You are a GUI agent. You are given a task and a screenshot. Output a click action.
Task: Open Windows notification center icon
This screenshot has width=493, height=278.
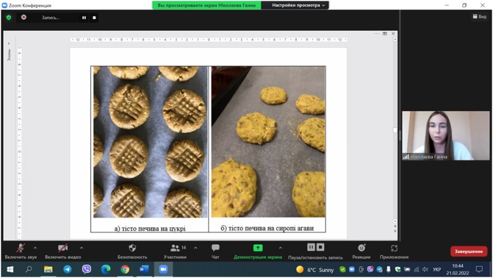click(479, 269)
